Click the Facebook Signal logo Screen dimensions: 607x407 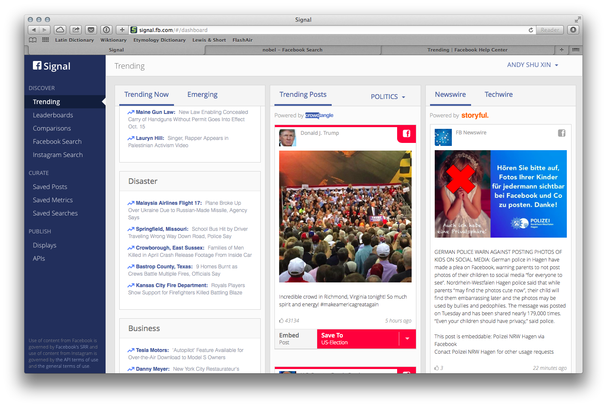[x=52, y=66]
